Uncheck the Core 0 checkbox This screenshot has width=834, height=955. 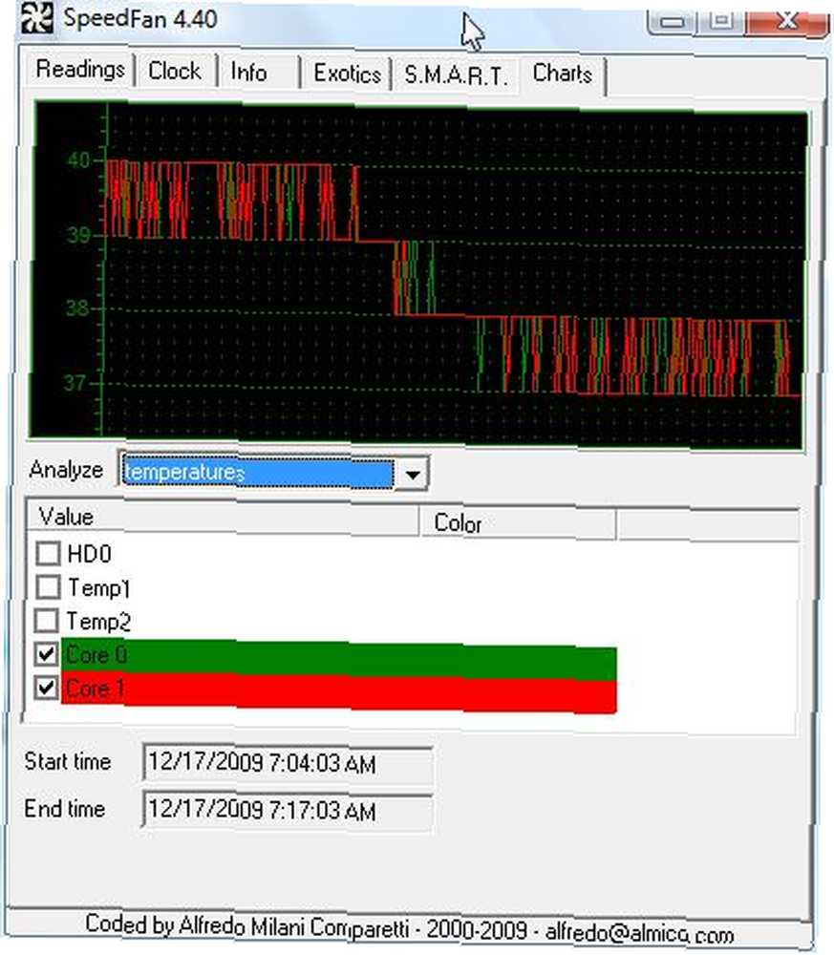pyautogui.click(x=46, y=654)
